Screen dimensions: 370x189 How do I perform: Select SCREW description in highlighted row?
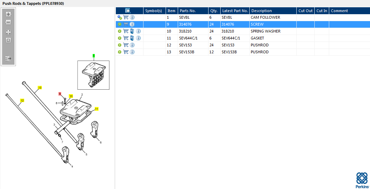[257, 24]
